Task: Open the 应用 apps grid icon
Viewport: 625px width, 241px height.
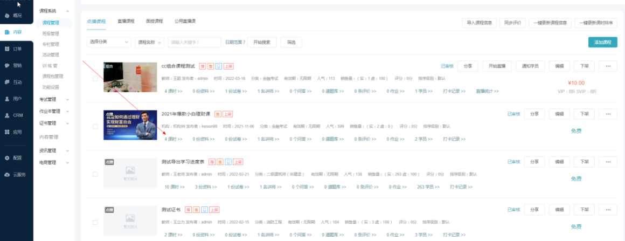Action: point(7,132)
